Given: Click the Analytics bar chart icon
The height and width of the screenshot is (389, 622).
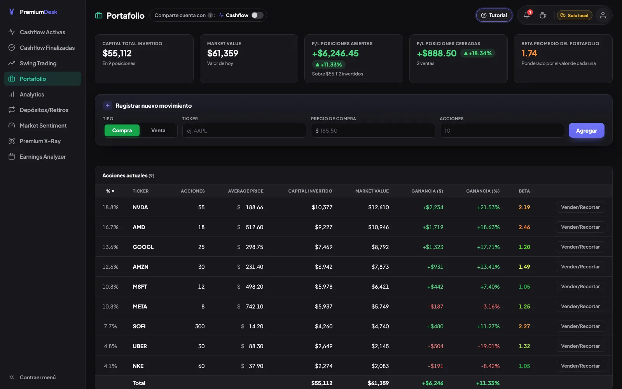Looking at the screenshot, I should coord(12,94).
